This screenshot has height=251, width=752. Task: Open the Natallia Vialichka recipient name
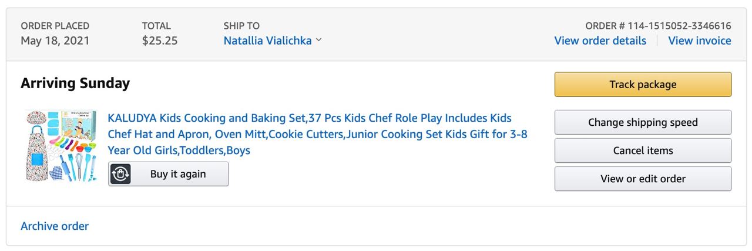(x=267, y=41)
